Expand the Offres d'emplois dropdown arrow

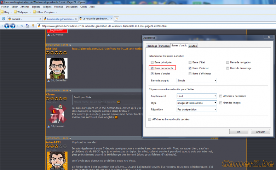[x=56, y=12]
